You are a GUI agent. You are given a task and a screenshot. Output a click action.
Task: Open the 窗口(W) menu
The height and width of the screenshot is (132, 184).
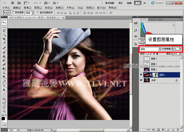pyautogui.click(x=101, y=8)
